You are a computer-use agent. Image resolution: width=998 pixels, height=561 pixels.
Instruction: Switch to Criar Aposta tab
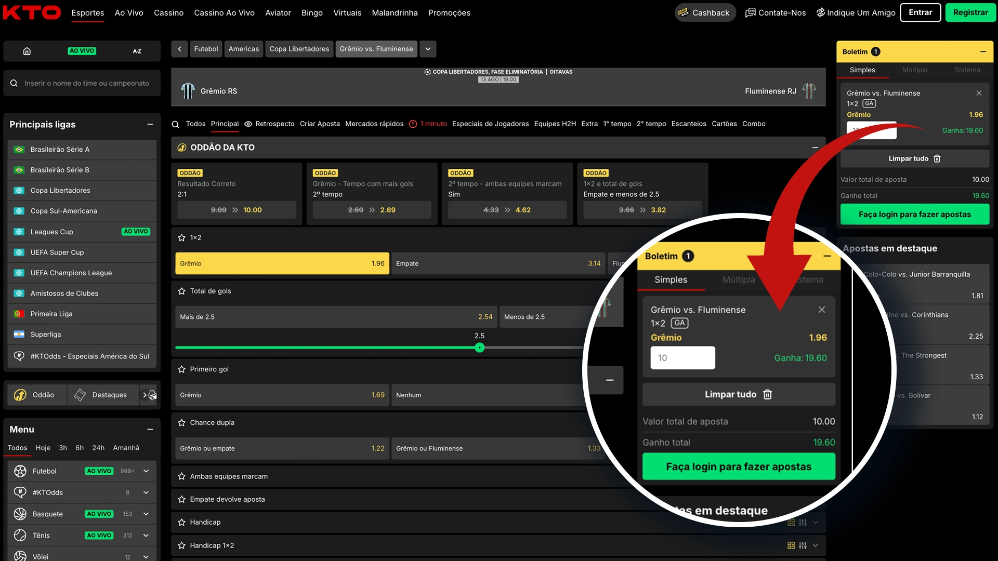(320, 124)
